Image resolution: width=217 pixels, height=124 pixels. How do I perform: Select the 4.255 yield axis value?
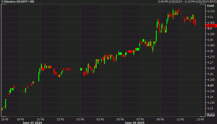coord(211,80)
